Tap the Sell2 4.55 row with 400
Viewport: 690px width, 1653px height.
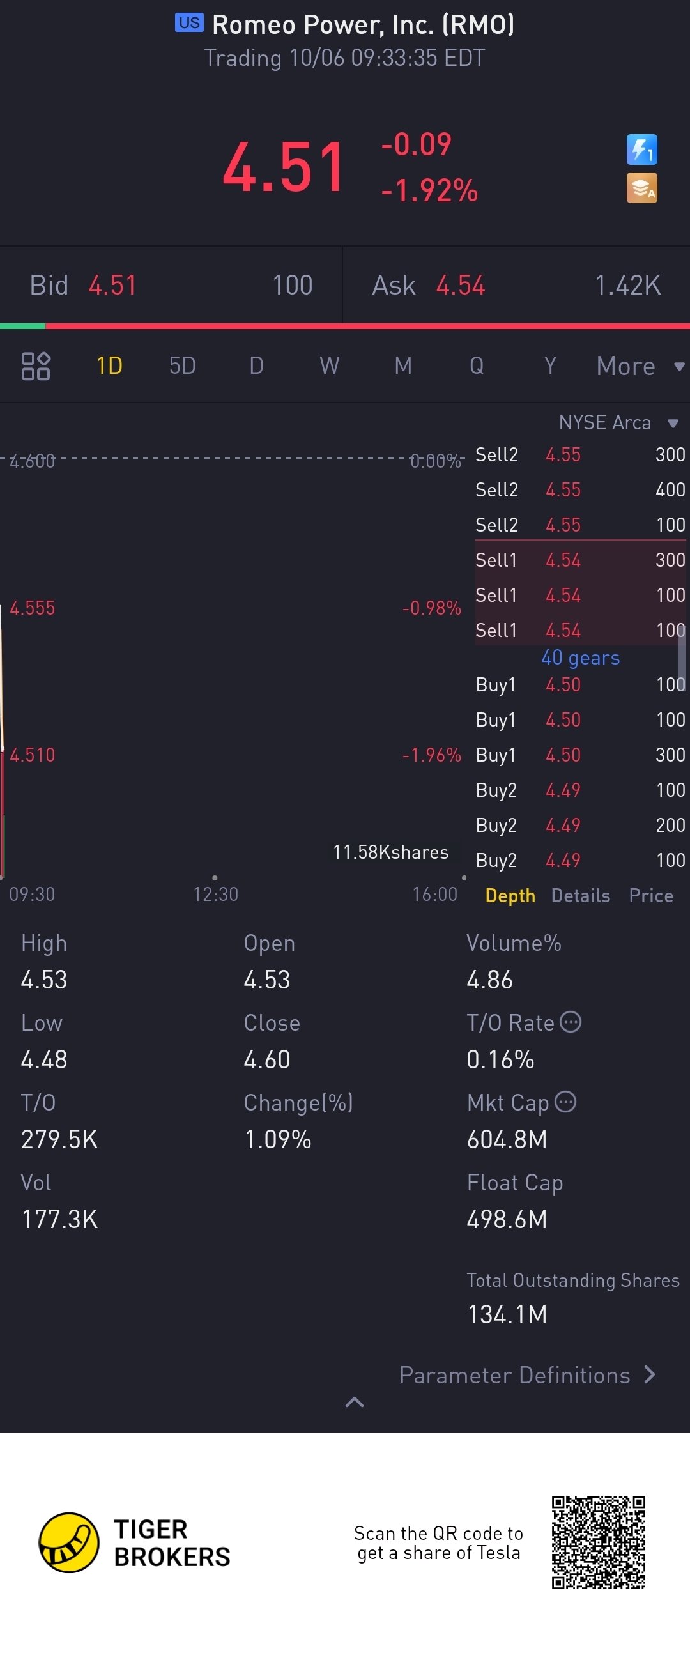[x=580, y=489]
